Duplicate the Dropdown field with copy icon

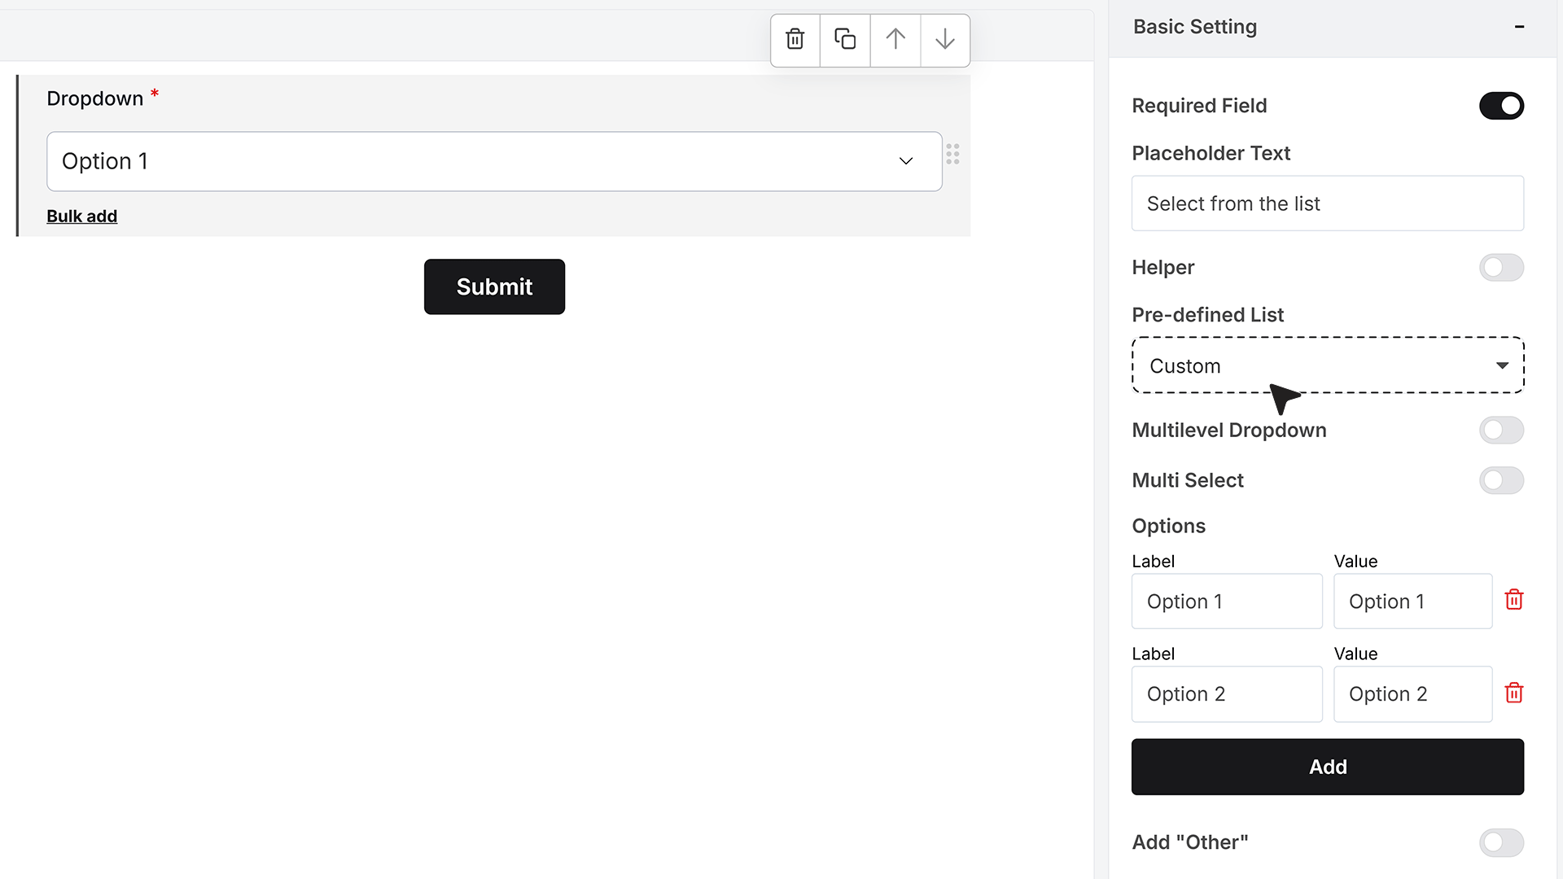[x=845, y=39]
